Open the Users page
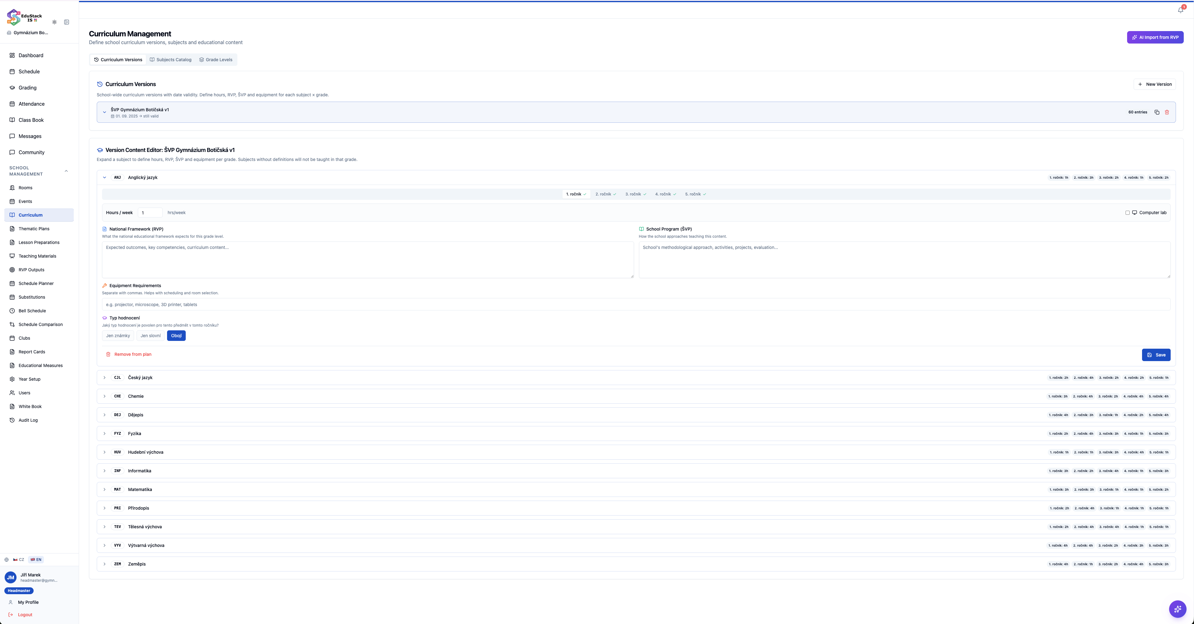Image resolution: width=1194 pixels, height=624 pixels. pyautogui.click(x=39, y=393)
